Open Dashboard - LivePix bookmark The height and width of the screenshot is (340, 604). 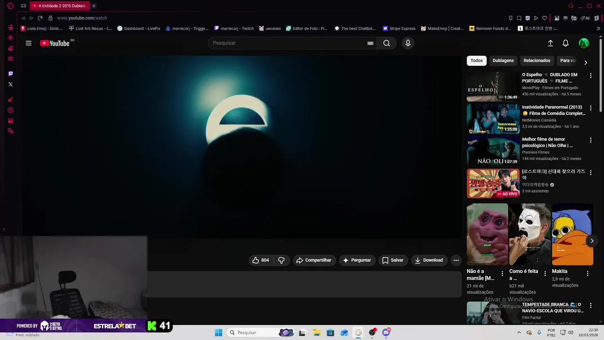[x=139, y=28]
